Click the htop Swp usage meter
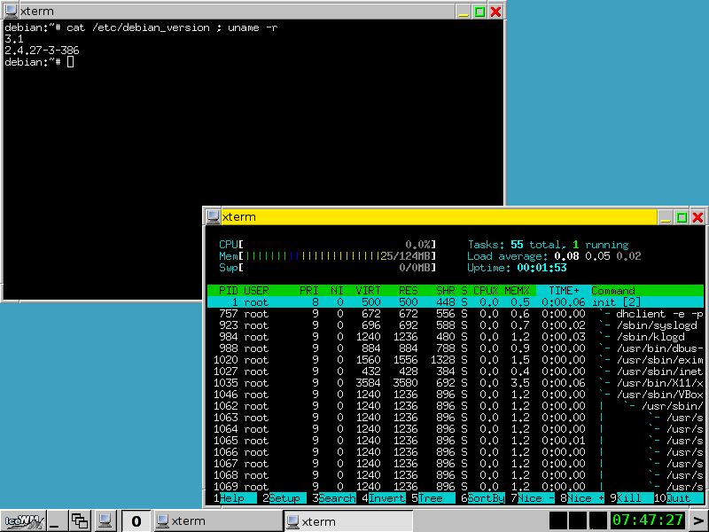Screen dimensions: 709x532 point(327,268)
